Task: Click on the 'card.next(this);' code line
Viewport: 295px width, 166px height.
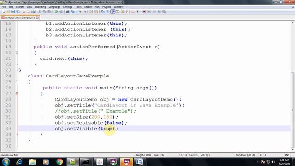Action: pyautogui.click(x=64, y=59)
